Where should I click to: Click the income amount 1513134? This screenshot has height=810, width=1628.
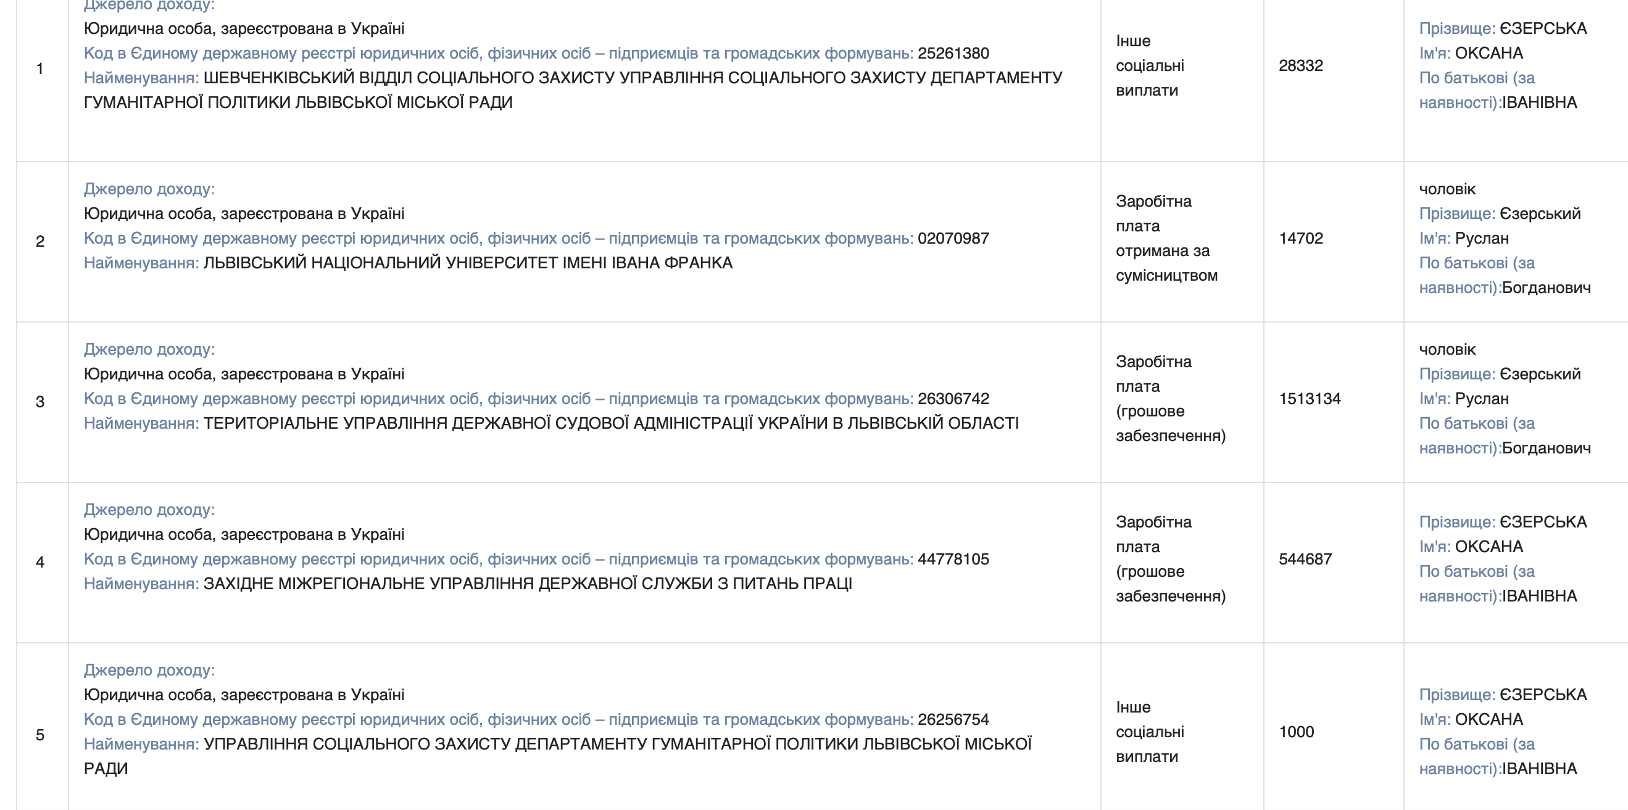click(x=1310, y=399)
